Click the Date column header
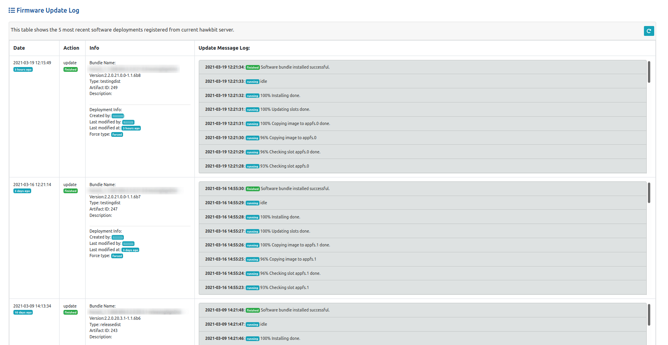The width and height of the screenshot is (668, 345). tap(19, 48)
